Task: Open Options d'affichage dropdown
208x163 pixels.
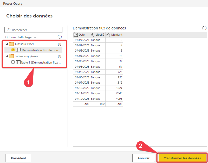Action: 21,37
